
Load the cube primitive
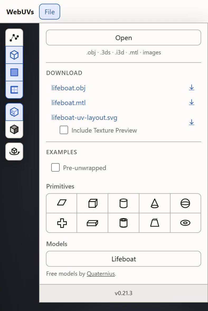pos(93,203)
